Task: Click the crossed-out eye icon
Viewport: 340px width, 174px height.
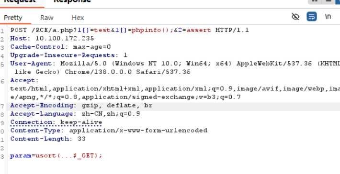Action: pos(295,17)
